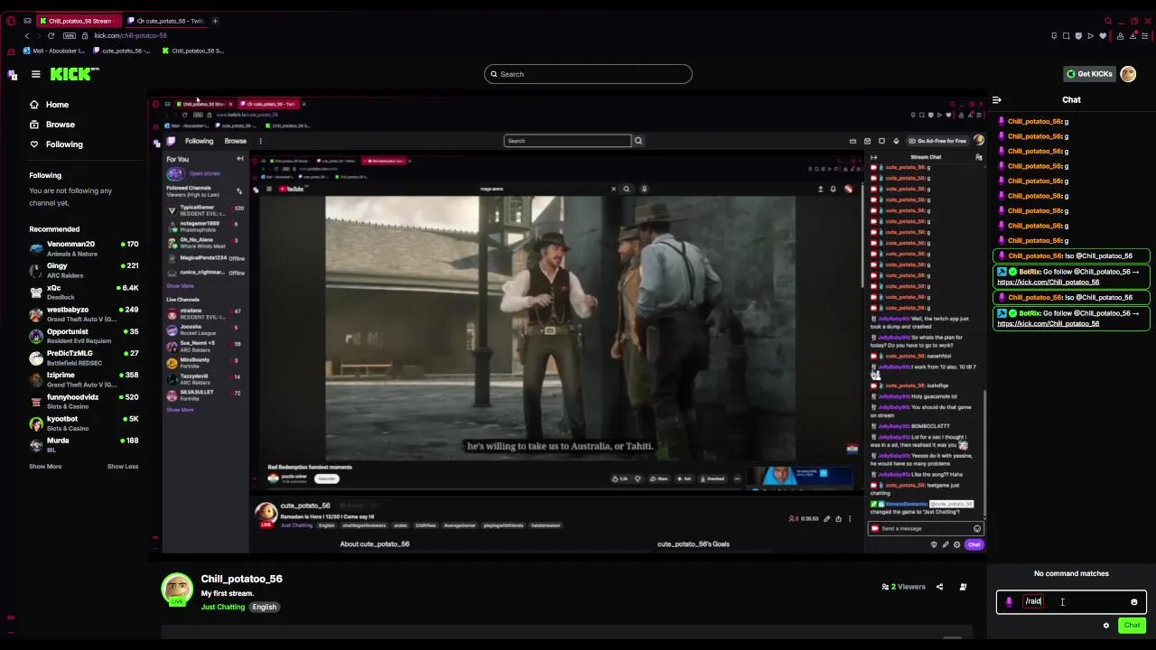Open Murda recommended channel

coord(84,444)
